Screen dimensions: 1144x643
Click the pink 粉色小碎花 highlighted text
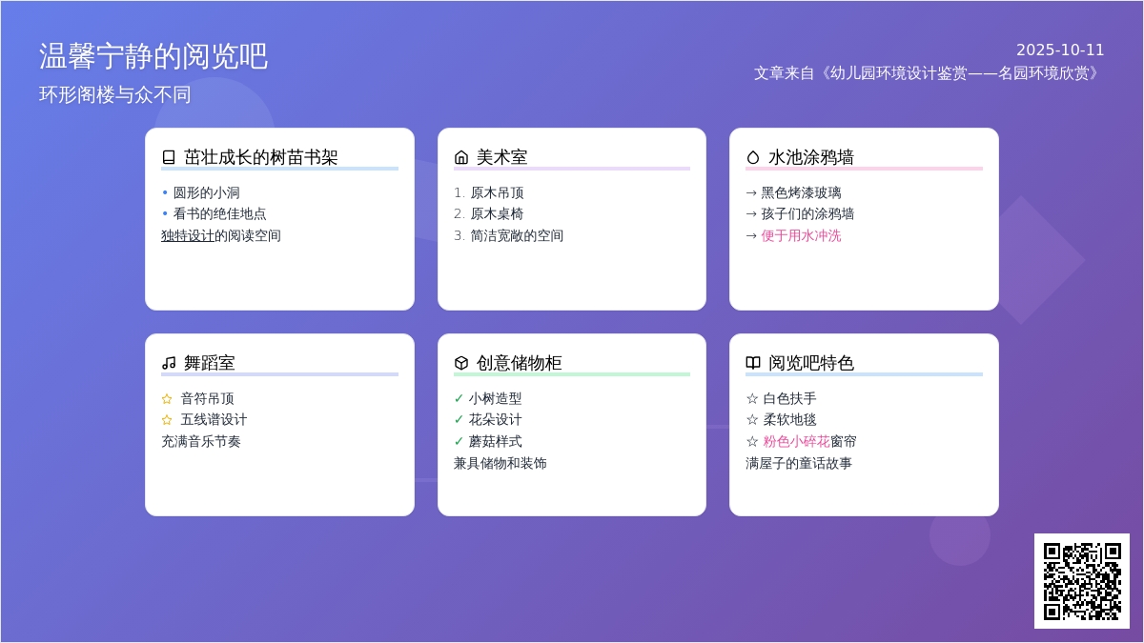coord(796,442)
